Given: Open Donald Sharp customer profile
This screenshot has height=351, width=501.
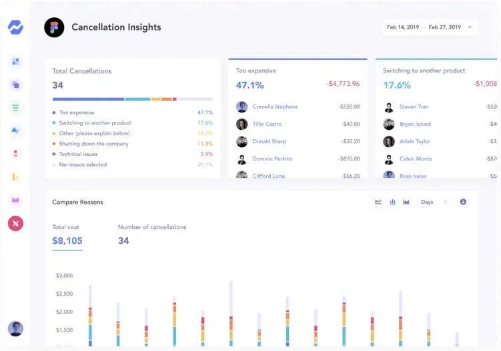Looking at the screenshot, I should pos(269,141).
